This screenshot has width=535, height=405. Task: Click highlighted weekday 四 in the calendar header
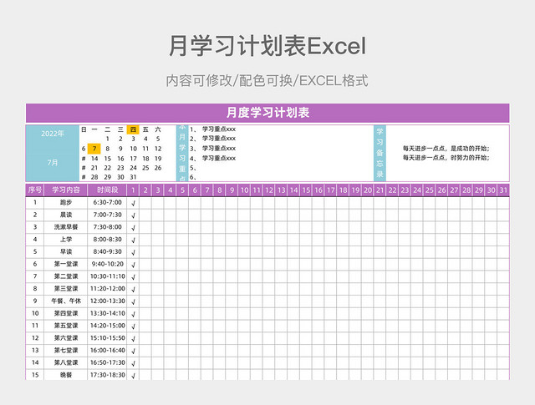click(x=133, y=129)
